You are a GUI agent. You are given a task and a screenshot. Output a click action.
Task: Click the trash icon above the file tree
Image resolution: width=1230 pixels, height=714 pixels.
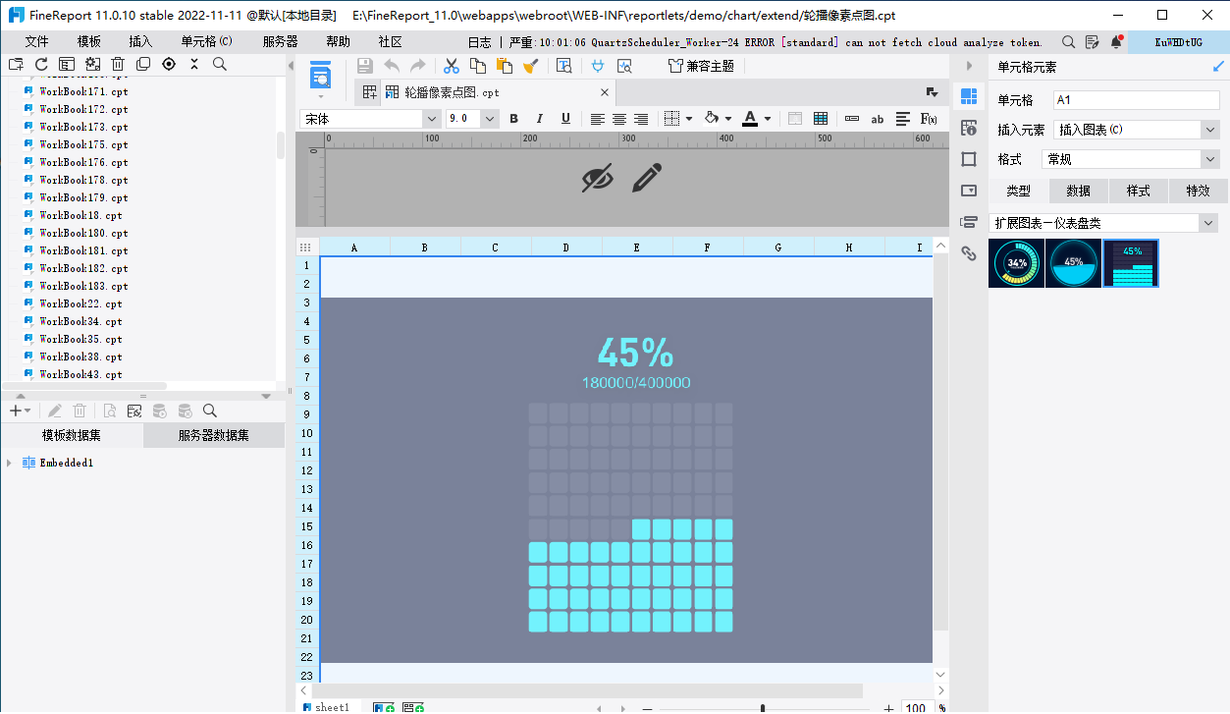tap(118, 64)
